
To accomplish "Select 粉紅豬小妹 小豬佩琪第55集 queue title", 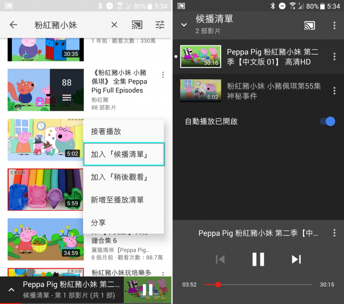I will [274, 91].
